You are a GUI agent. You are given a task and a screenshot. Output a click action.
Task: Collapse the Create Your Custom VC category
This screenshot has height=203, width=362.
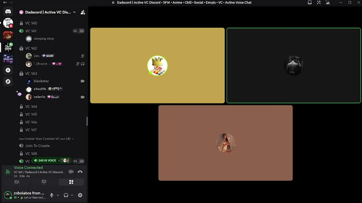[x=46, y=139]
